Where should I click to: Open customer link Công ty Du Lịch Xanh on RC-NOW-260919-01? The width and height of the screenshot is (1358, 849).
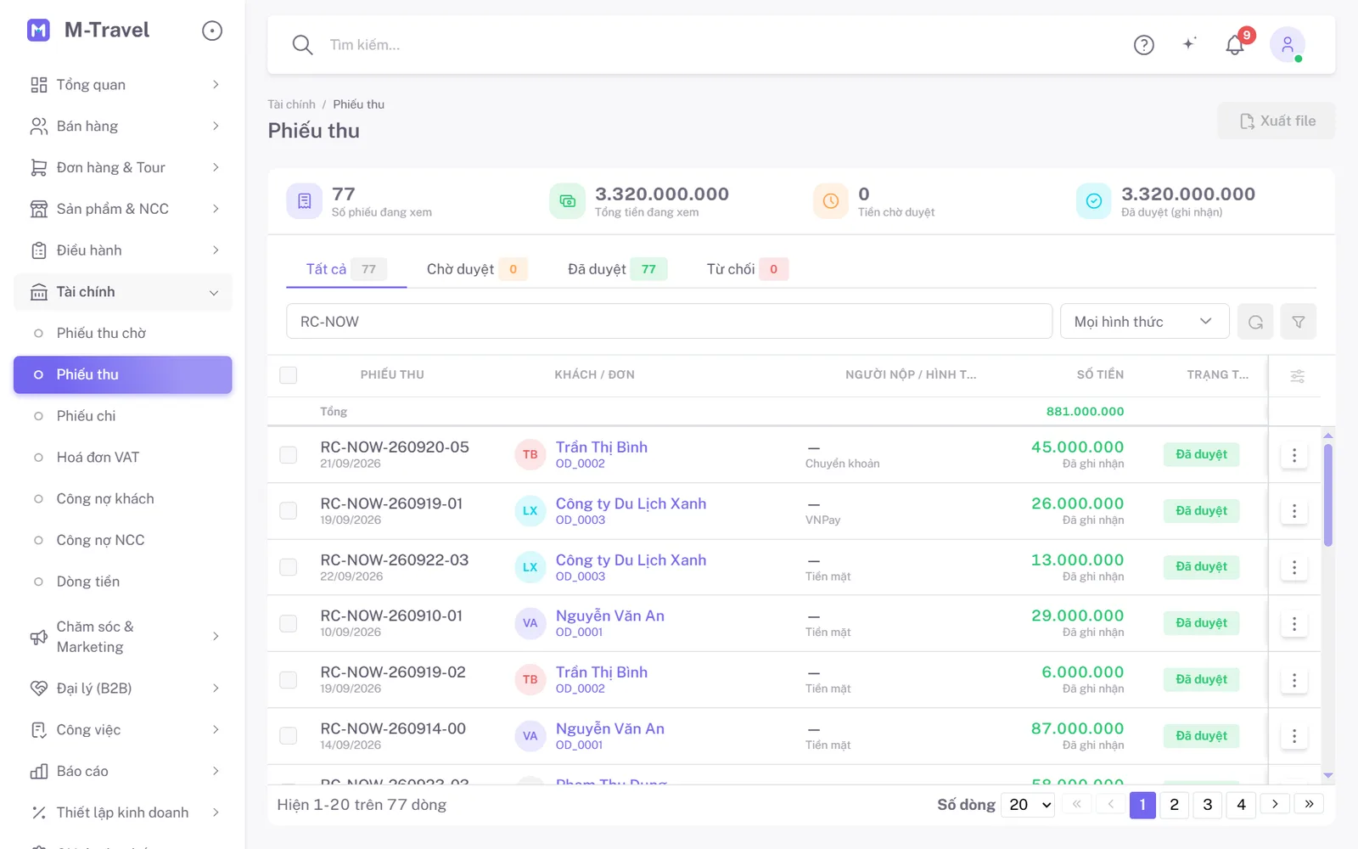point(631,503)
